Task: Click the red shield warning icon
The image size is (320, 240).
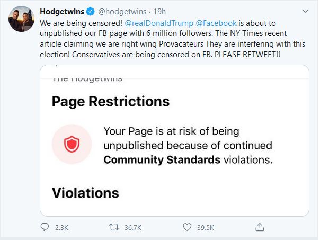Action: [72, 144]
